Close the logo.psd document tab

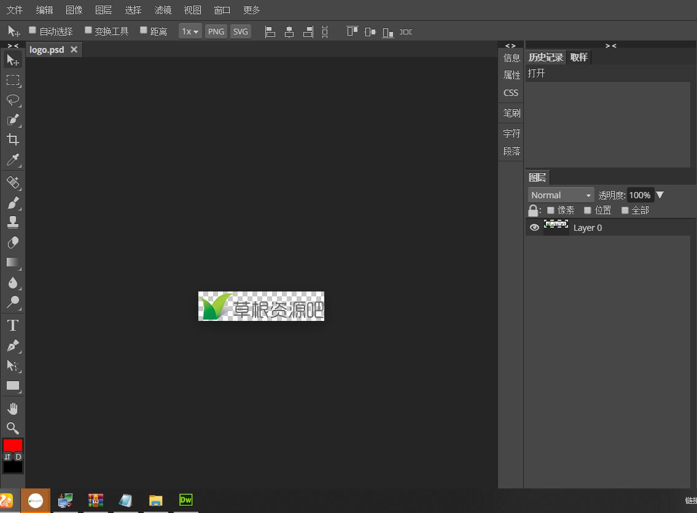[74, 49]
